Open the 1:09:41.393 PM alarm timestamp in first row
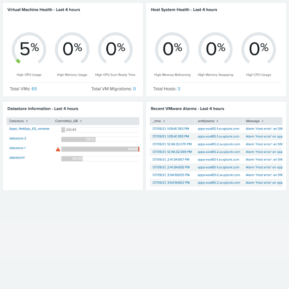The width and height of the screenshot is (289, 289). (171, 129)
